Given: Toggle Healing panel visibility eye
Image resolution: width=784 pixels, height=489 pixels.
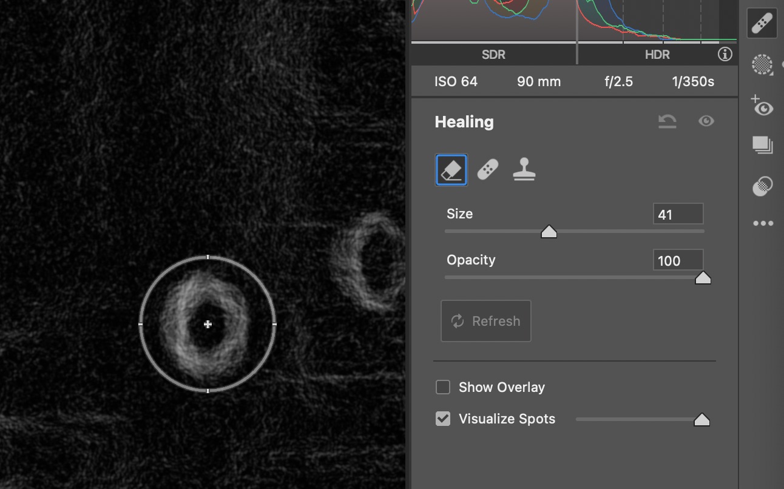Looking at the screenshot, I should [x=706, y=121].
